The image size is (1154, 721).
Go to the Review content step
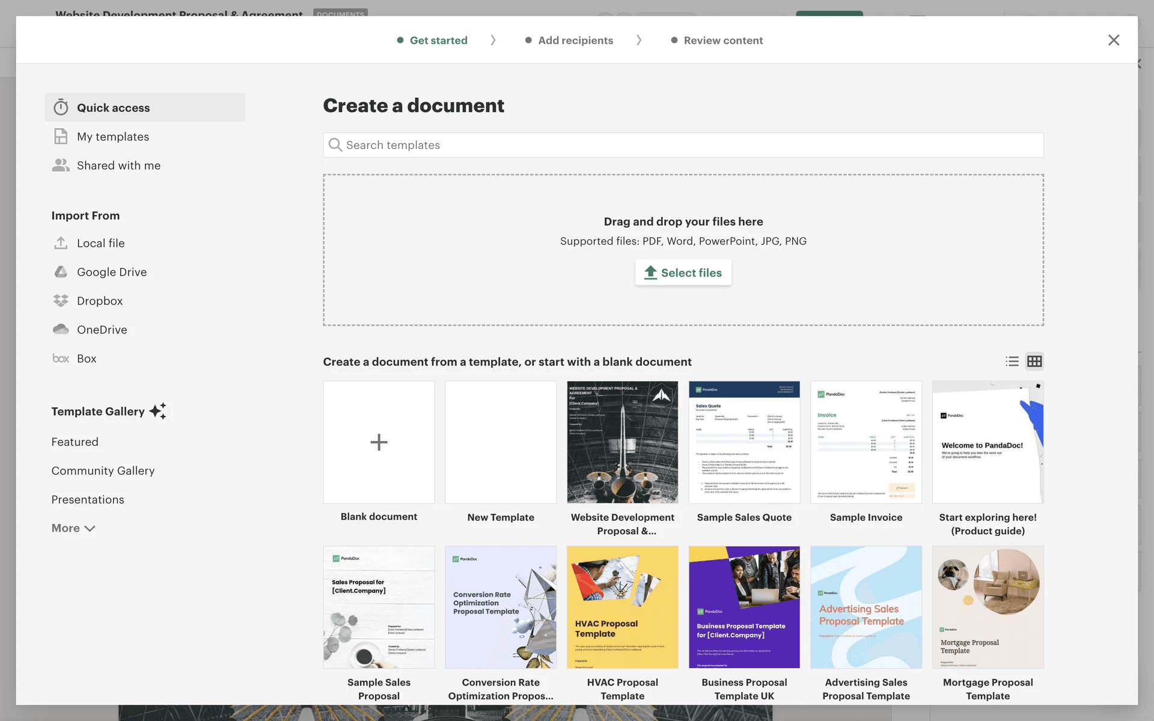tap(723, 40)
